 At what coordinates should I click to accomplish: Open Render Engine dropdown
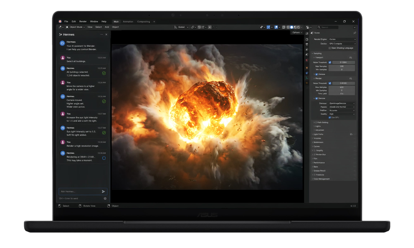[x=342, y=39]
